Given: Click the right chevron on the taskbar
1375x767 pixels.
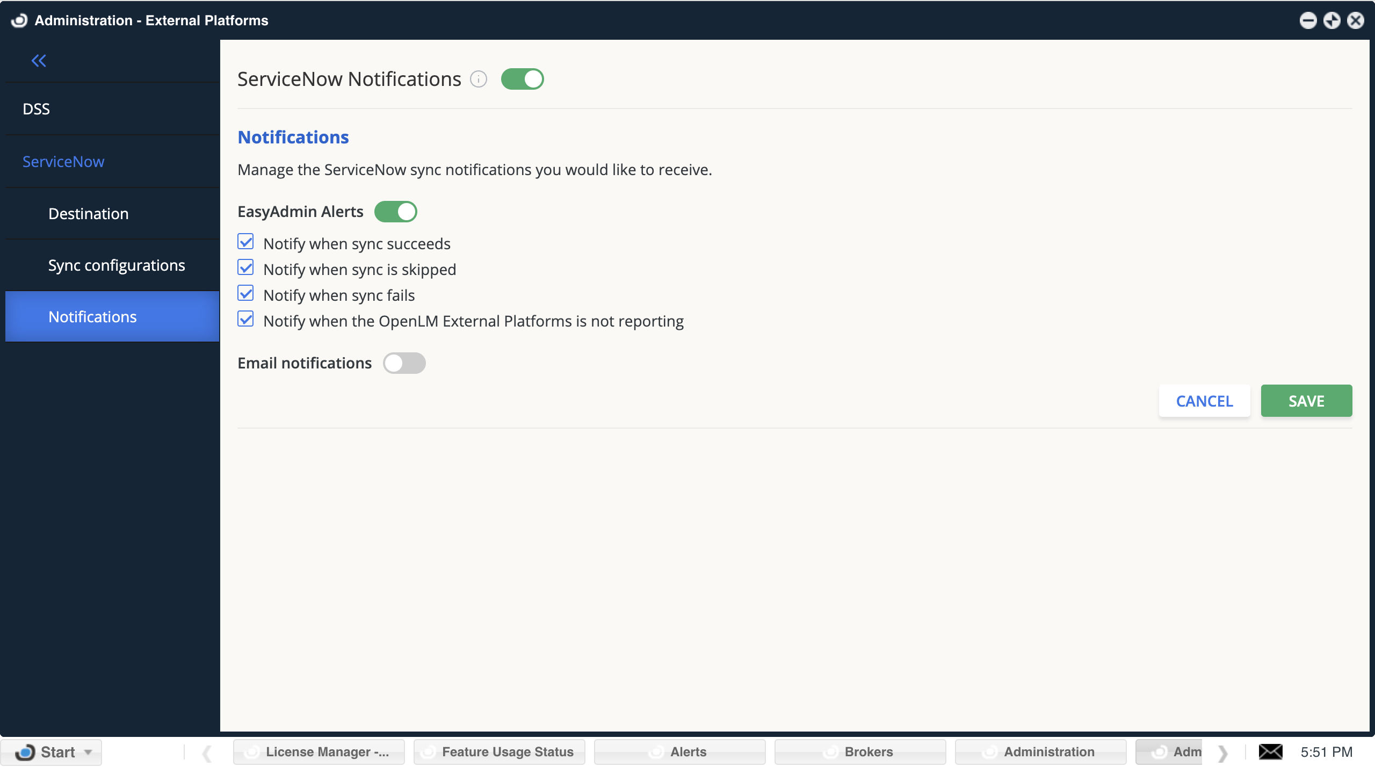Looking at the screenshot, I should (1224, 752).
